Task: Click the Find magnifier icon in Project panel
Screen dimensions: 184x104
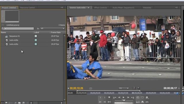Action: pos(16,103)
